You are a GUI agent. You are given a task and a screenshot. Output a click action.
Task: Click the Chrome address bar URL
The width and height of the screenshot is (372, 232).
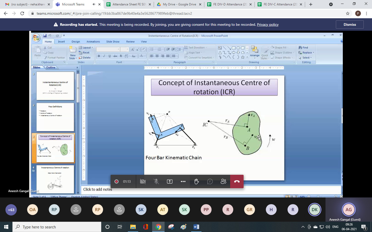coord(114,13)
